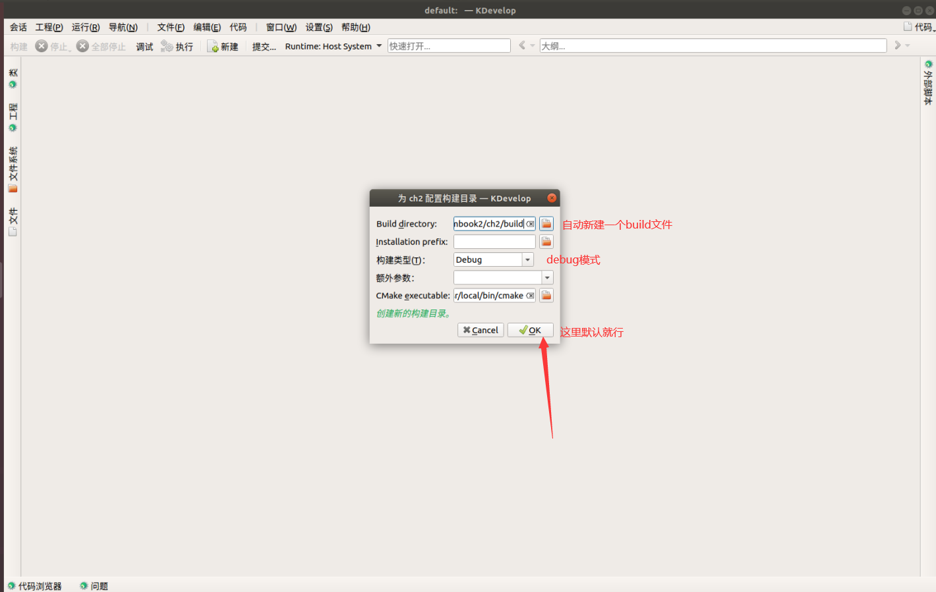Click the 提交... toolbar button
The width and height of the screenshot is (936, 592).
pos(264,46)
